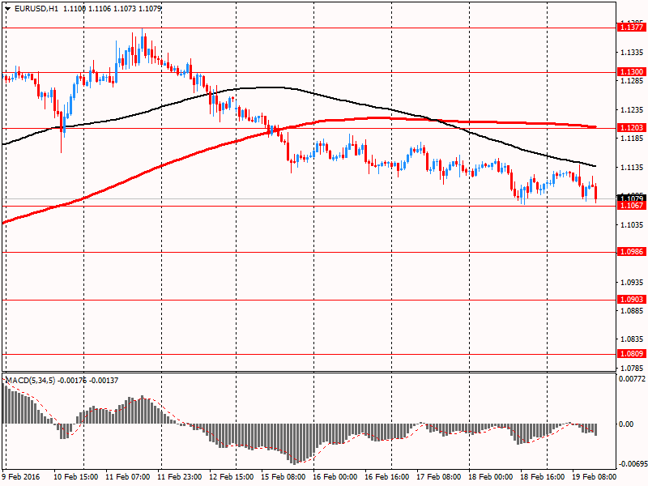
Task: Select the 1.0809 support level label
Action: pos(631,354)
